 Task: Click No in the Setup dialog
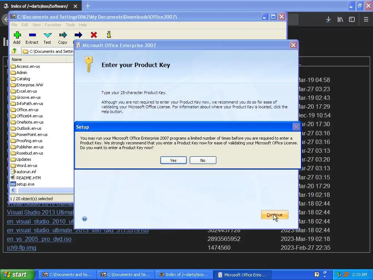(x=203, y=160)
